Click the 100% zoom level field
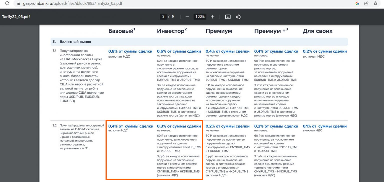The height and width of the screenshot is (182, 384). pos(200,16)
